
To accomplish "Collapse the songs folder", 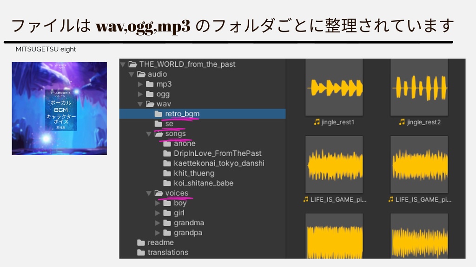I will click(x=149, y=133).
